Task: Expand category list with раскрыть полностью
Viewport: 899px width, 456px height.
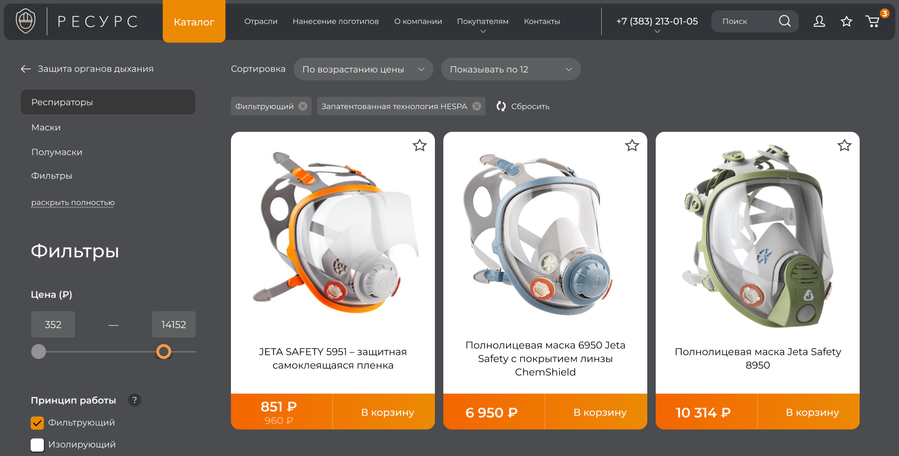Action: click(x=73, y=203)
